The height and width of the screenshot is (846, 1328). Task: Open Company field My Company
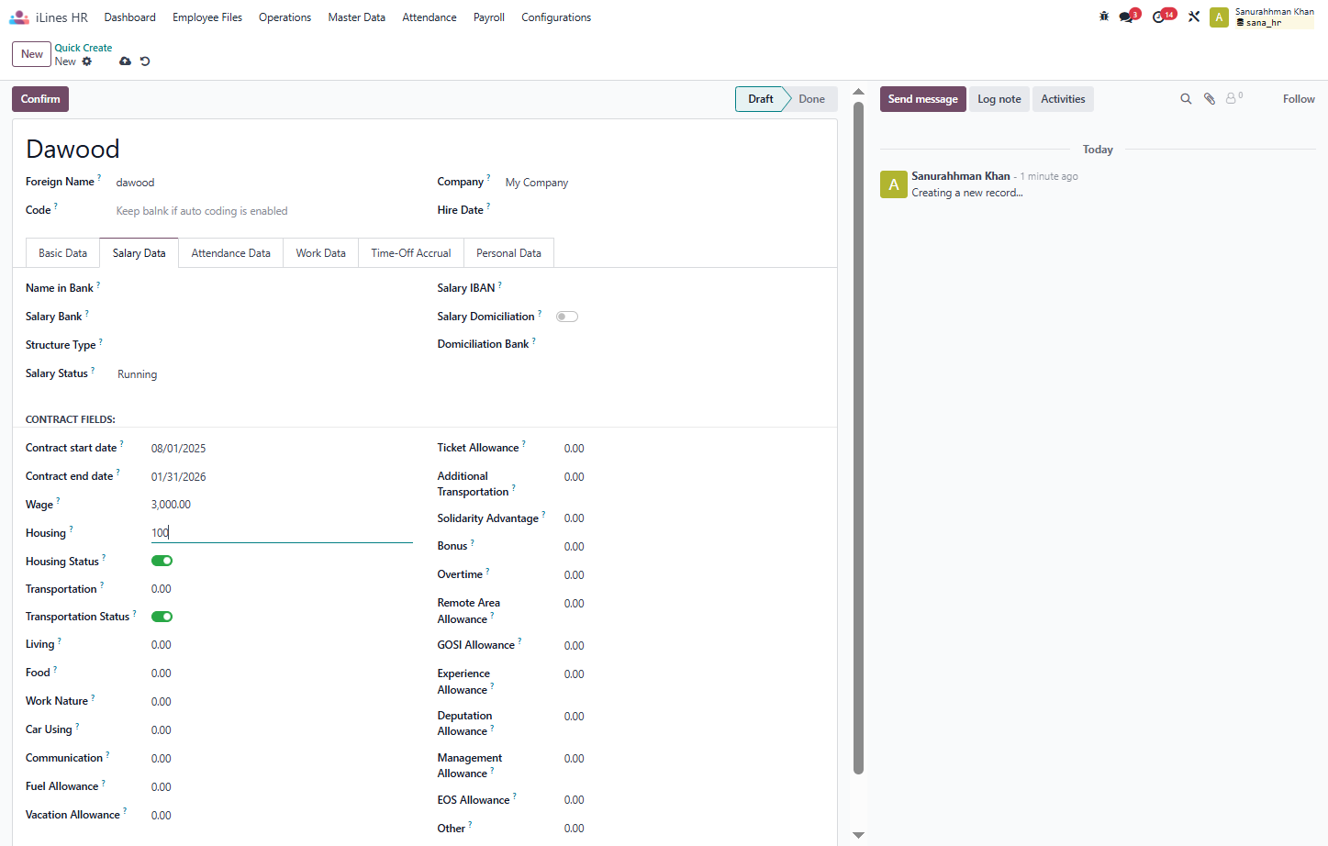coord(664,183)
